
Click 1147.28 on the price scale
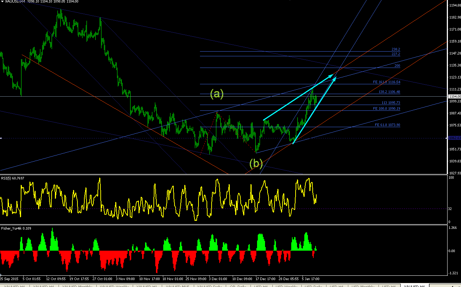pos(454,53)
